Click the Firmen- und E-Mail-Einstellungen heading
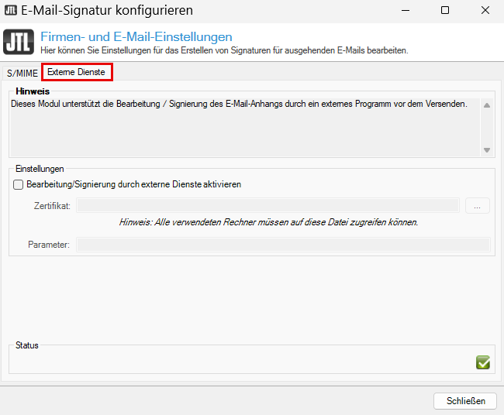Image resolution: width=504 pixels, height=415 pixels. (x=136, y=37)
